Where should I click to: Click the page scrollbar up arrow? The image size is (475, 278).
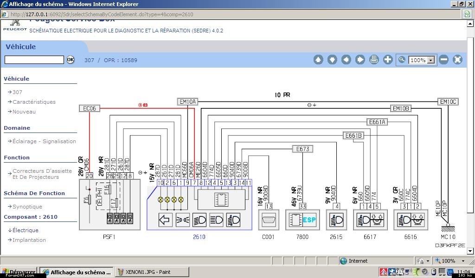coord(470,24)
